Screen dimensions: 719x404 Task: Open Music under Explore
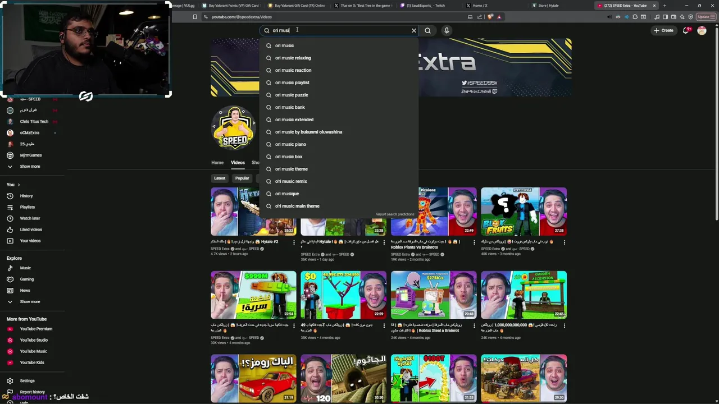coord(25,268)
